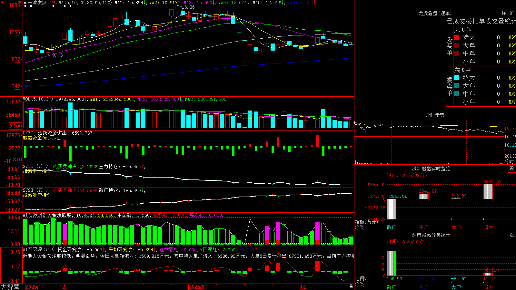
Task: Open 设 settings for 深圳超赢实时监控
Action: [512, 169]
